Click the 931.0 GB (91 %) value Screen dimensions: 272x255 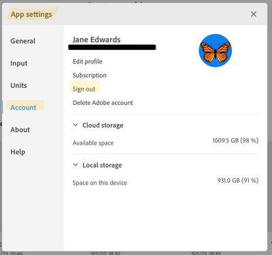point(238,181)
